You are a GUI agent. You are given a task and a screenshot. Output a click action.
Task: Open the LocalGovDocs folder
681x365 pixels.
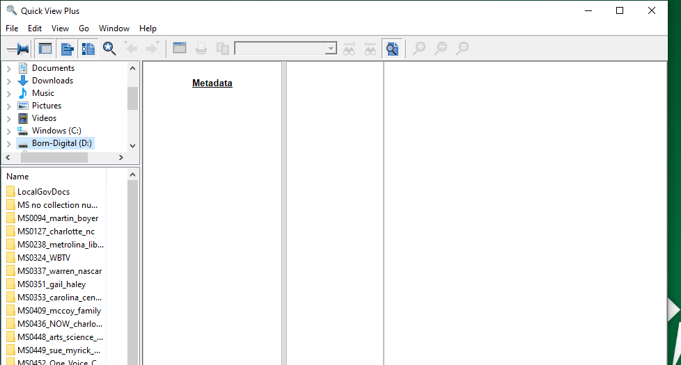point(43,192)
